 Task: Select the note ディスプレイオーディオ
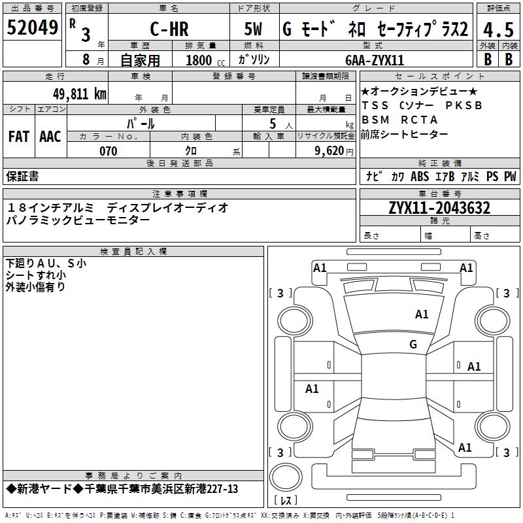tap(167, 207)
